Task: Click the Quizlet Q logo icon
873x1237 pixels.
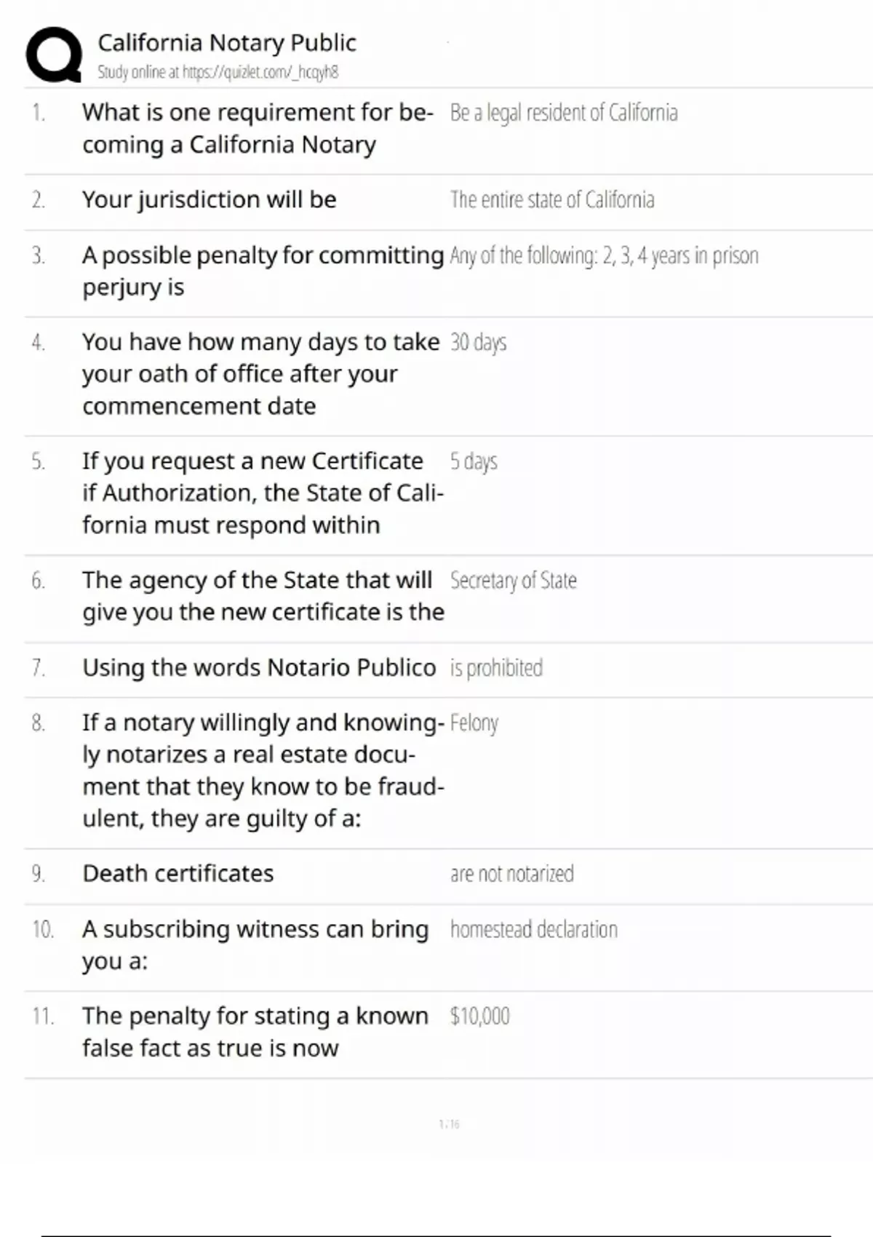Action: [54, 54]
